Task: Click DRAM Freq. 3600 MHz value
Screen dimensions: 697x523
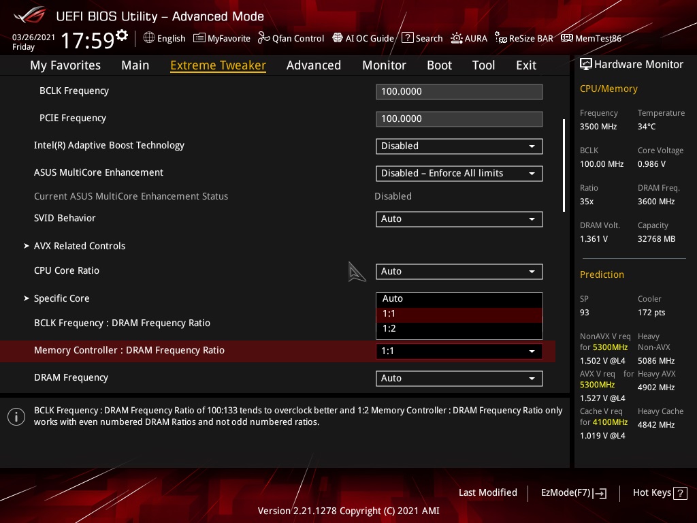Action: point(656,202)
